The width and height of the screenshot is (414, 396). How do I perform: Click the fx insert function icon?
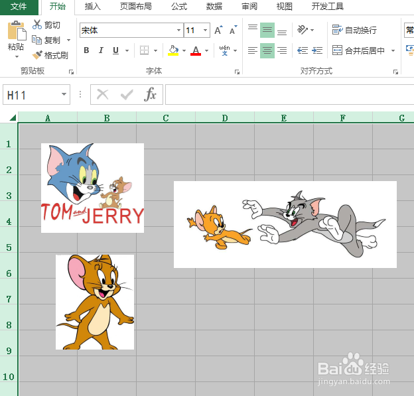click(150, 94)
